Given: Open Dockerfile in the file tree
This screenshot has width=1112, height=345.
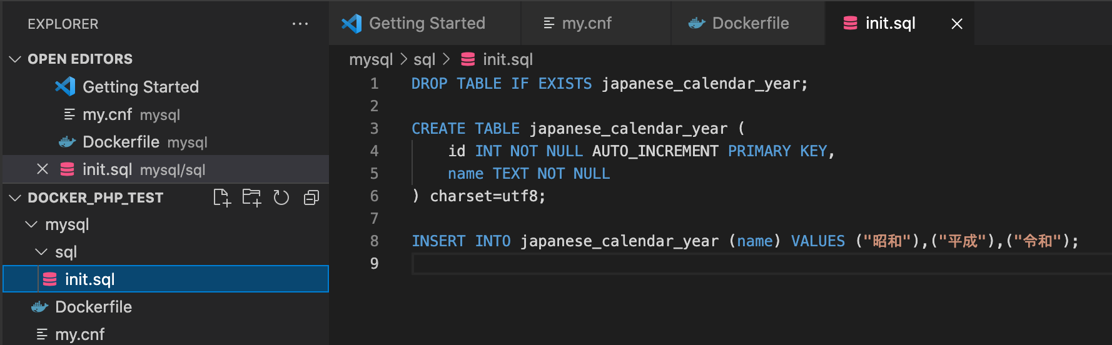Looking at the screenshot, I should (166, 307).
